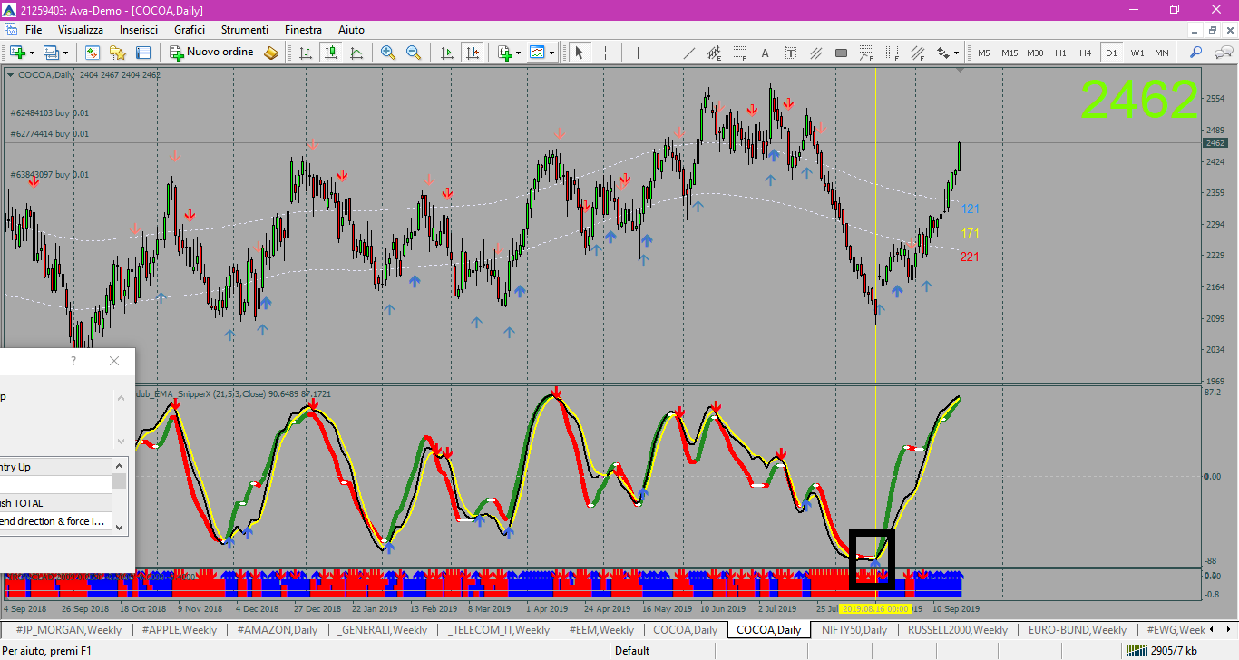Select the Fibonacci channel tool
1239x660 pixels.
[918, 53]
